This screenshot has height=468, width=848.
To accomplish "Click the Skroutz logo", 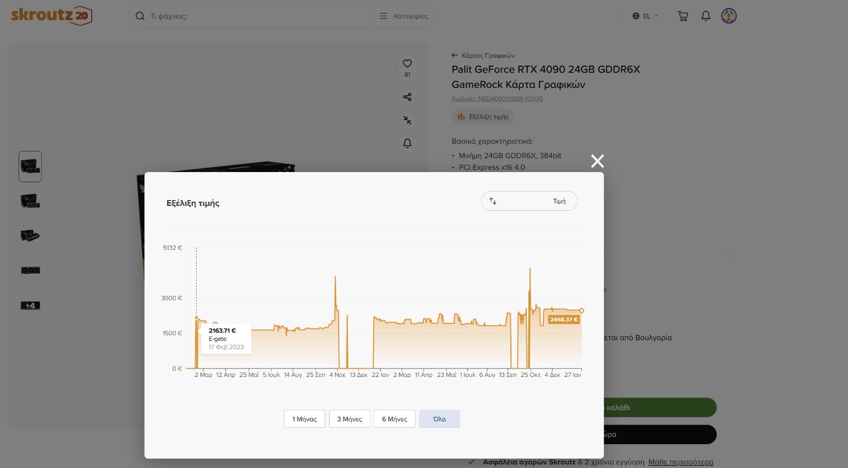I will pos(51,15).
